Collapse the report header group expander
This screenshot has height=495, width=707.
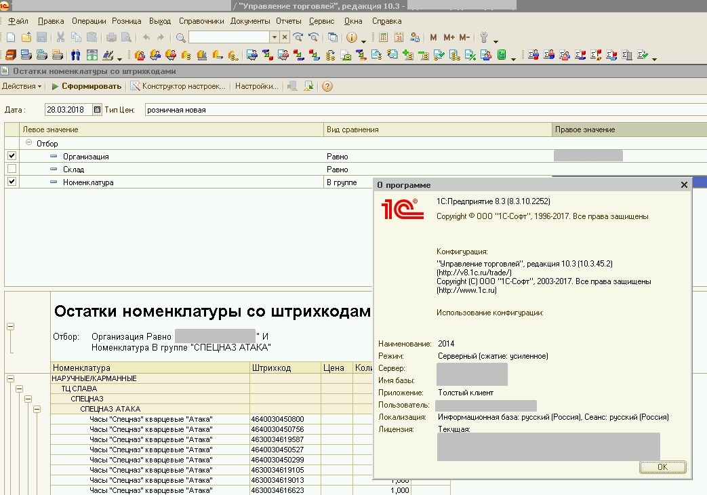[x=10, y=326]
